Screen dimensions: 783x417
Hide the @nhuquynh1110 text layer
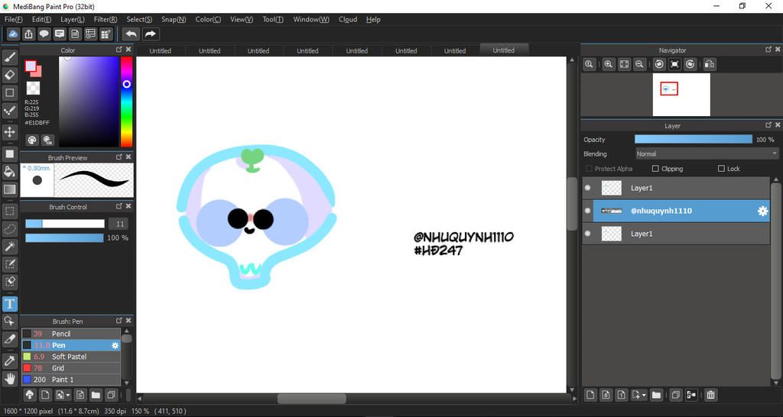point(588,211)
